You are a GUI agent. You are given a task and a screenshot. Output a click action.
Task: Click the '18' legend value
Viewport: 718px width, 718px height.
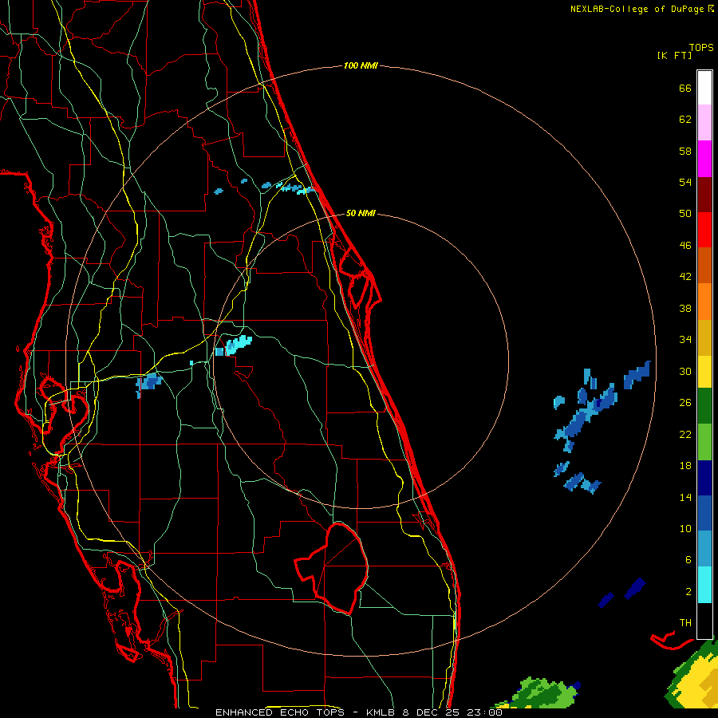pyautogui.click(x=685, y=465)
